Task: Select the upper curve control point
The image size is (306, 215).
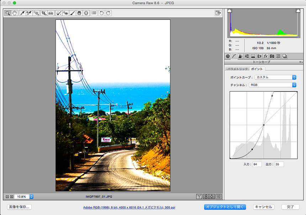Action: point(272,96)
